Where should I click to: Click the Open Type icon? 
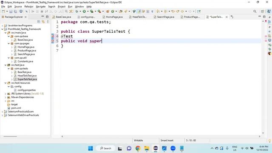pos(121,11)
